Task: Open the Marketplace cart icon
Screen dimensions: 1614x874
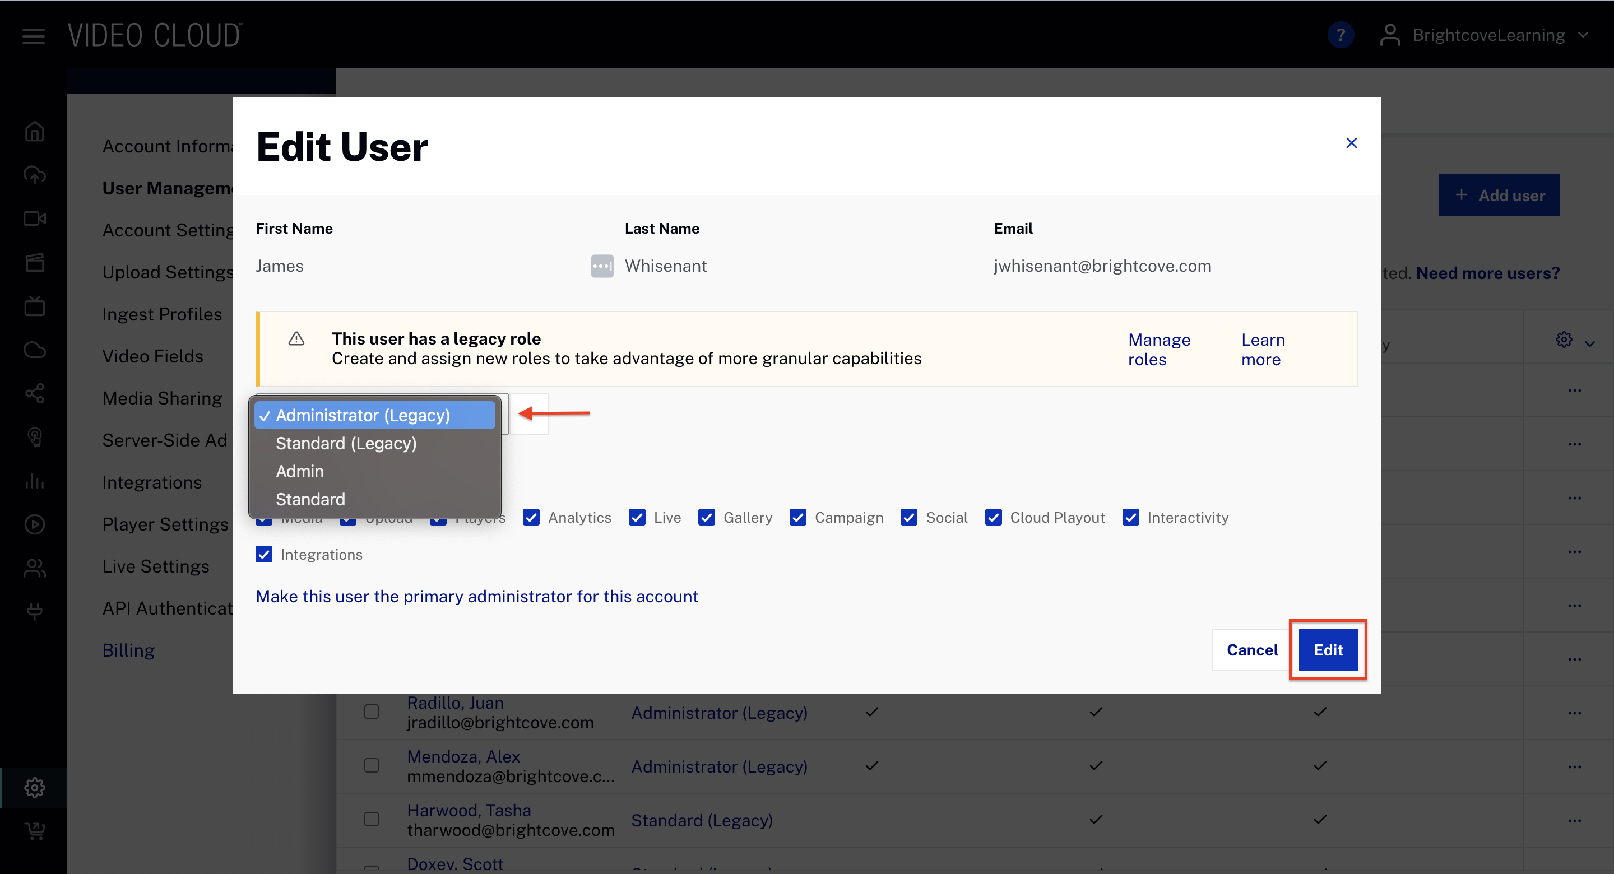Action: [x=34, y=831]
